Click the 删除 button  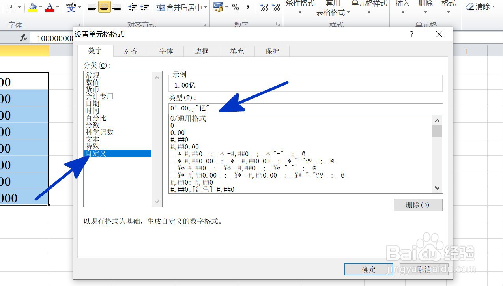pyautogui.click(x=418, y=205)
